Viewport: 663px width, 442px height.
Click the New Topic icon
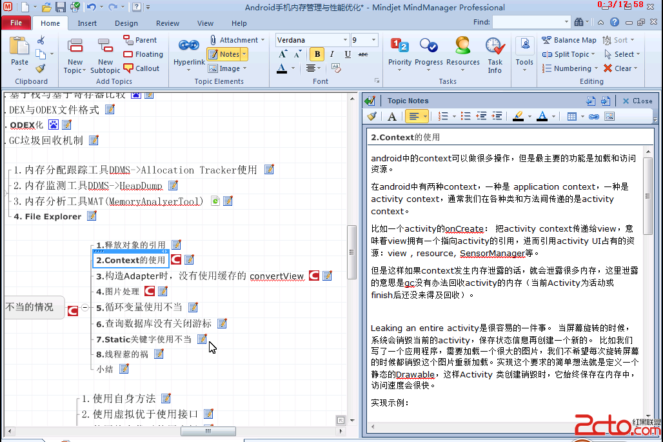[75, 46]
